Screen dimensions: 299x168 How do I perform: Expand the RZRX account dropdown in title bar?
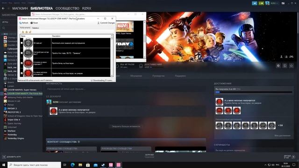pos(274,3)
